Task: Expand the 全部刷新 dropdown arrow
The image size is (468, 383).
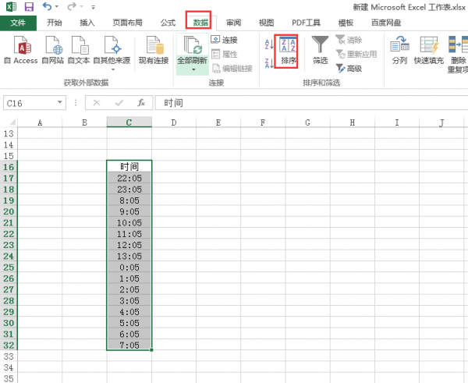Action: (193, 70)
